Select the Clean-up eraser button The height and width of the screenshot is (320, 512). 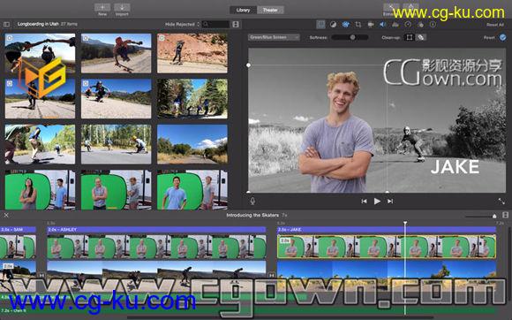point(421,37)
